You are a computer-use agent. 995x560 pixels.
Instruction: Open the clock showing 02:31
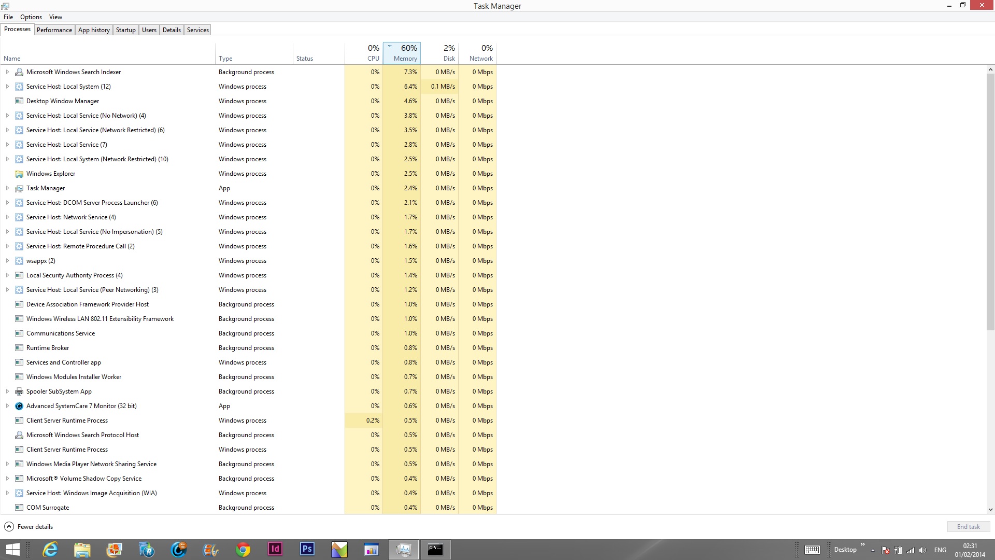tap(970, 550)
